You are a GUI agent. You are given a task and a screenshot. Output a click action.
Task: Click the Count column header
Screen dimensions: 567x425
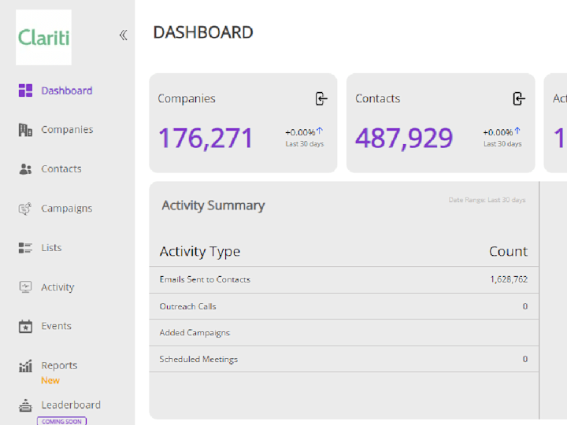508,252
